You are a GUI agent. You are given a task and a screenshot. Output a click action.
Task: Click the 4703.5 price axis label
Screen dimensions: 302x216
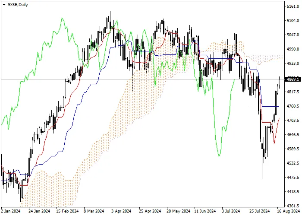click(x=293, y=121)
